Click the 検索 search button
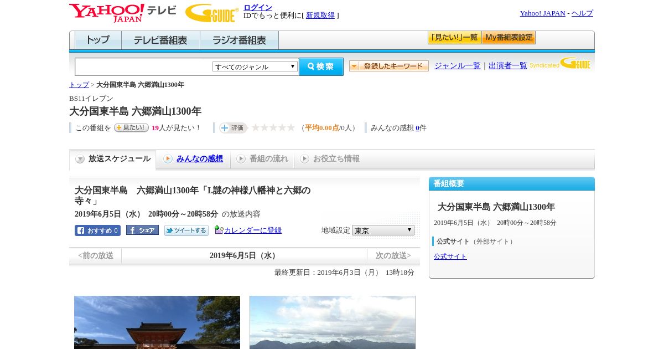Image resolution: width=664 pixels, height=349 pixels. (x=321, y=66)
